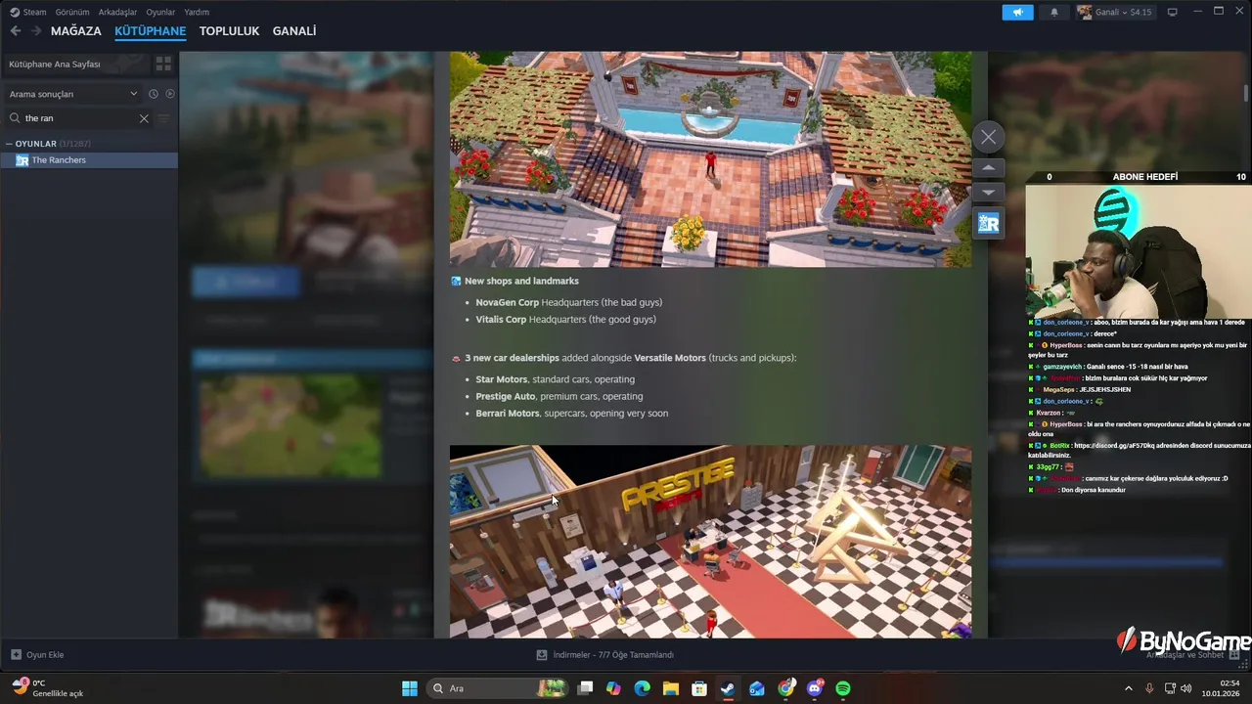Viewport: 1252px width, 704px height.
Task: Open the Arkadaşlar menu
Action: (x=117, y=12)
